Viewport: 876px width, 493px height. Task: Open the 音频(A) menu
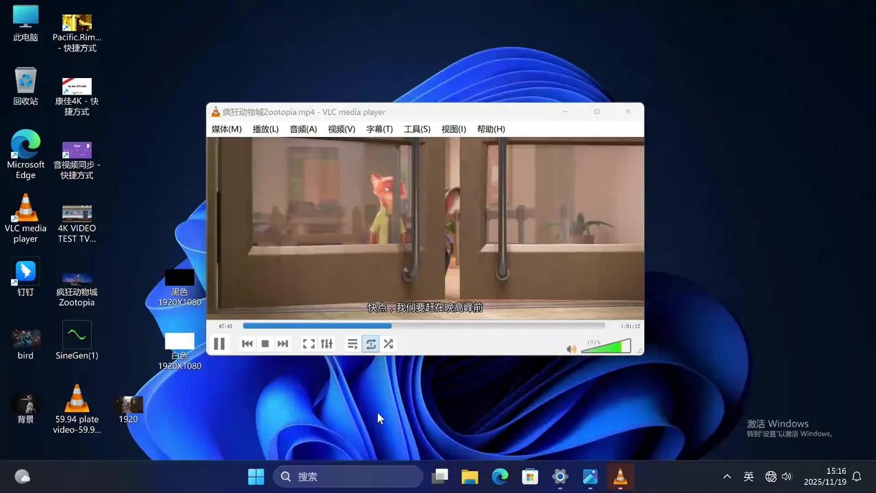303,129
